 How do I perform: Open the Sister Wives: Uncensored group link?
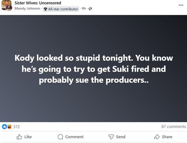coord(38,3)
